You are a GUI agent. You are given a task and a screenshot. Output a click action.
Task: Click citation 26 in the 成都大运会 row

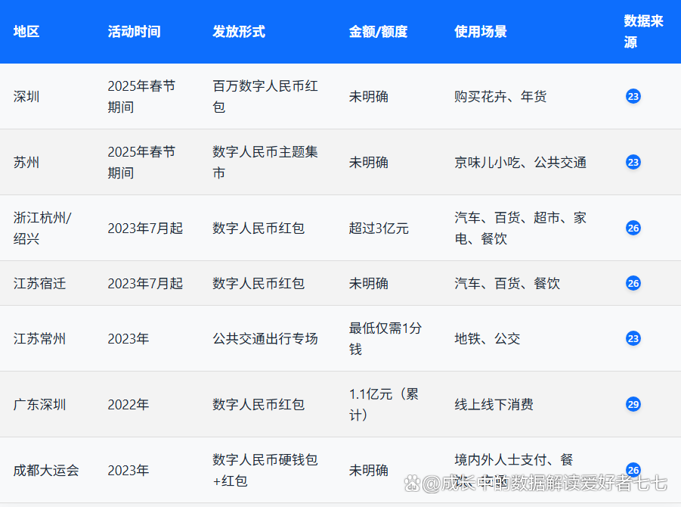click(x=633, y=470)
